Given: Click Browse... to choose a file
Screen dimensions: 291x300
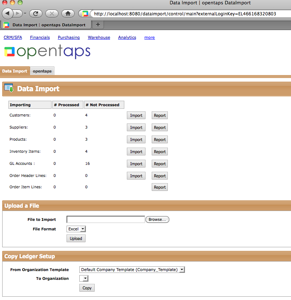Looking at the screenshot, I should pos(157,219).
